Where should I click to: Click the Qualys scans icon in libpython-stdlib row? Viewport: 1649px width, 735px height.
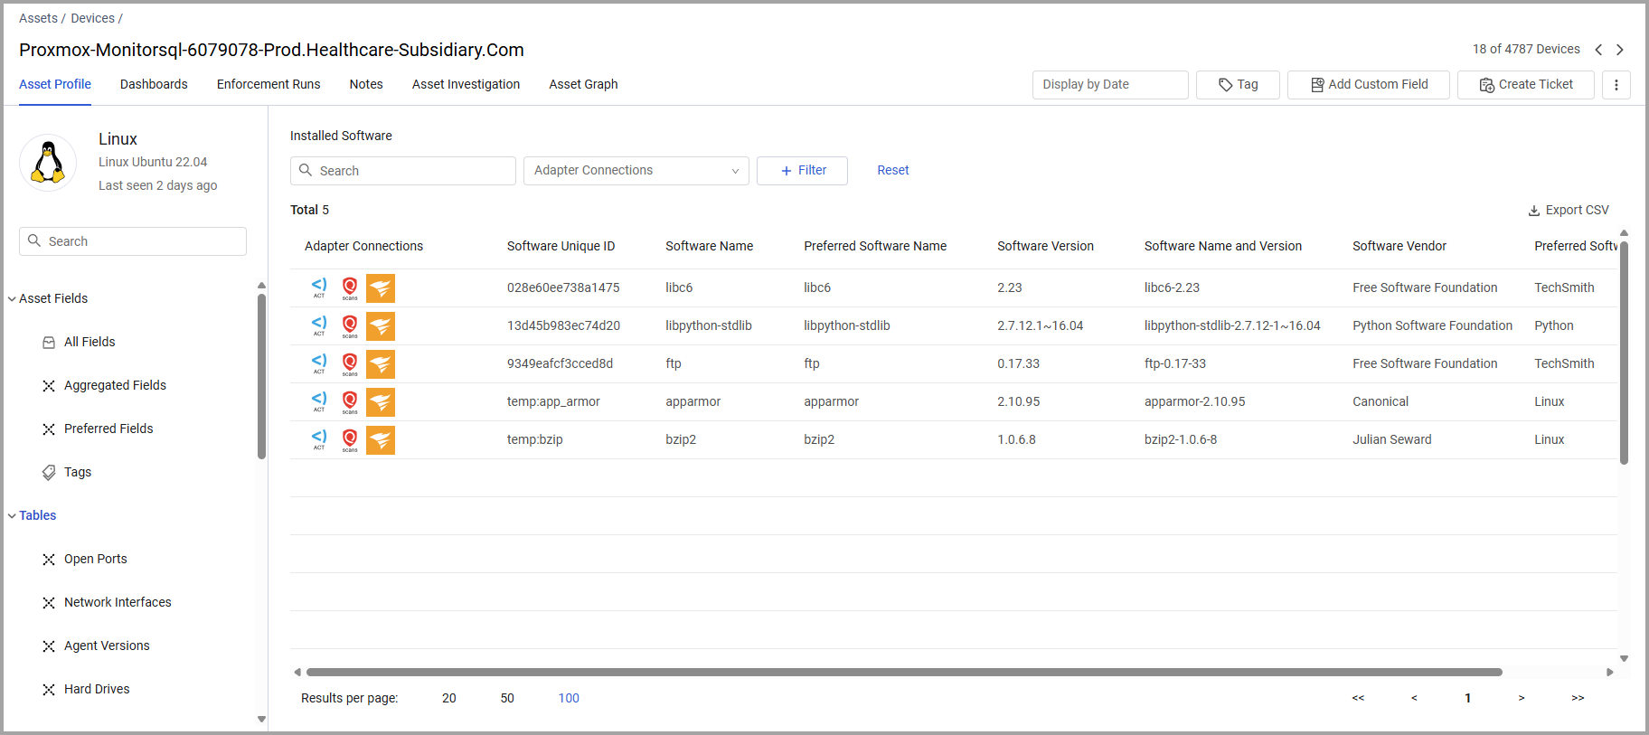coord(350,325)
